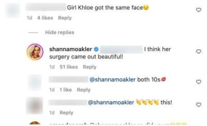Screen dimensions: 207x126
Task: View the 4 likes on top comment
Action: click(45, 18)
